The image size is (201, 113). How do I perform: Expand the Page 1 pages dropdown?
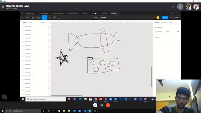43,22
